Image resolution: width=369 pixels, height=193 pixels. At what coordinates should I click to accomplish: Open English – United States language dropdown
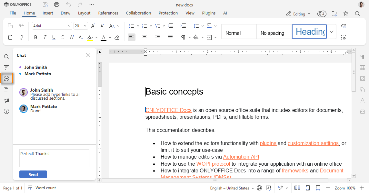click(232, 188)
